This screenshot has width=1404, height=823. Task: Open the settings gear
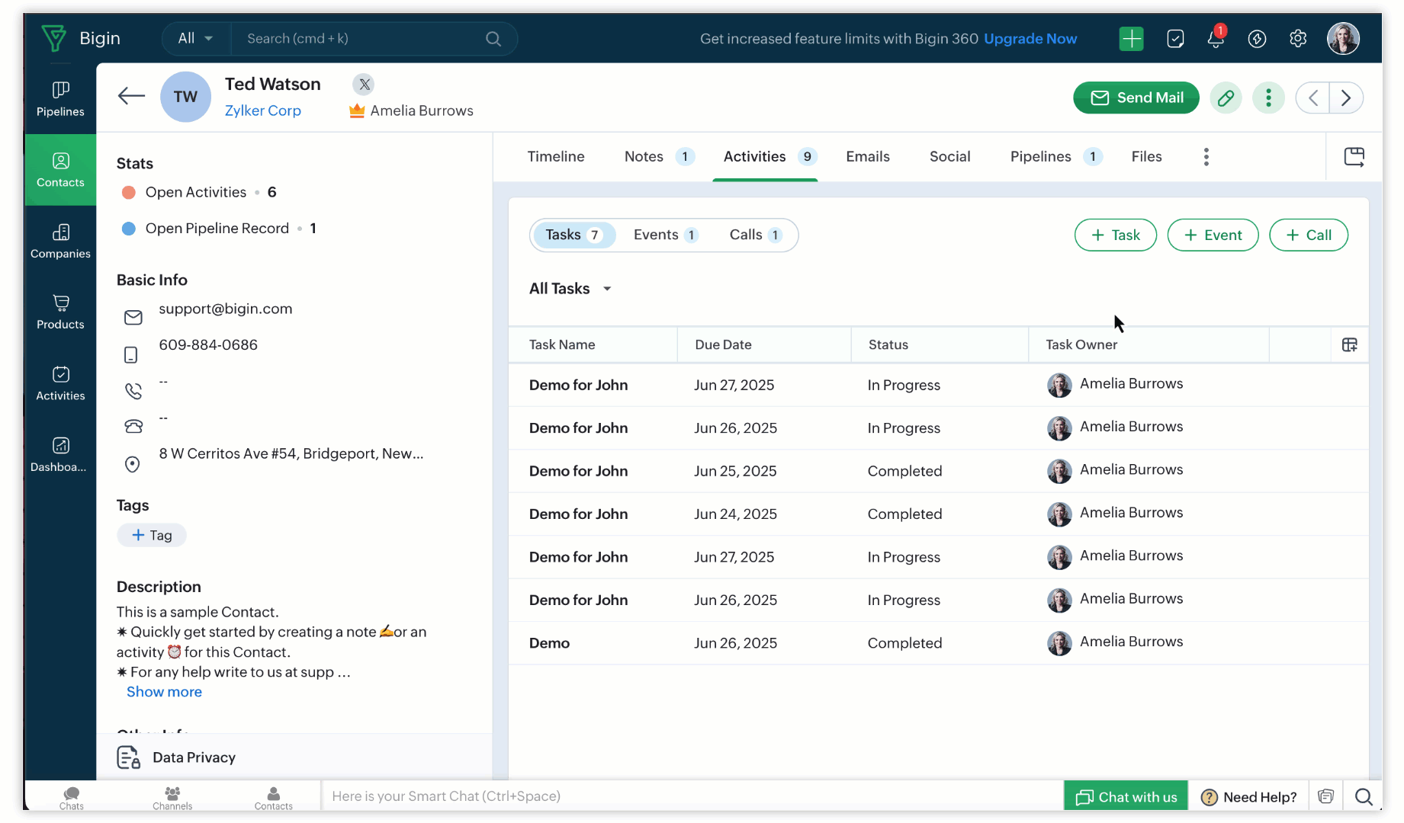[1298, 38]
